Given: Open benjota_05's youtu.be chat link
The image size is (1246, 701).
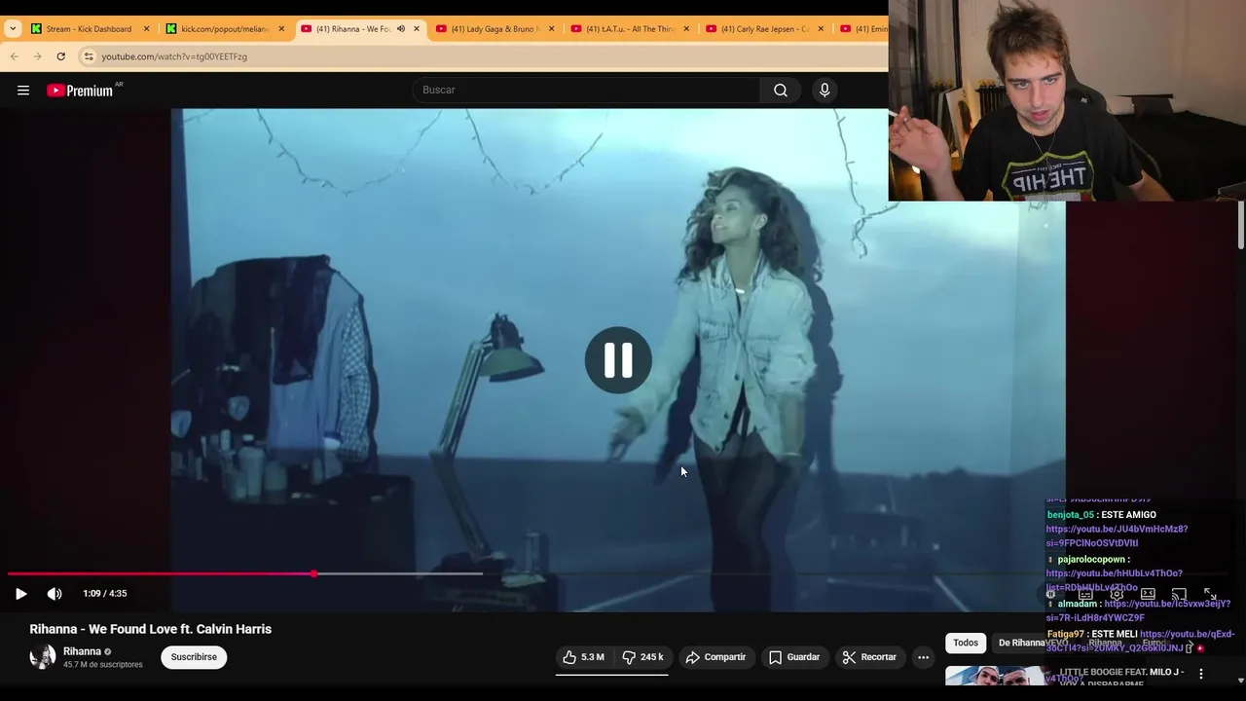Looking at the screenshot, I should click(1117, 536).
